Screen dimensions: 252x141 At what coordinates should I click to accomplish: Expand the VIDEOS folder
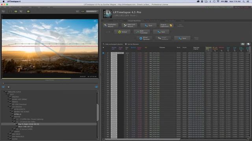[x=10, y=132]
